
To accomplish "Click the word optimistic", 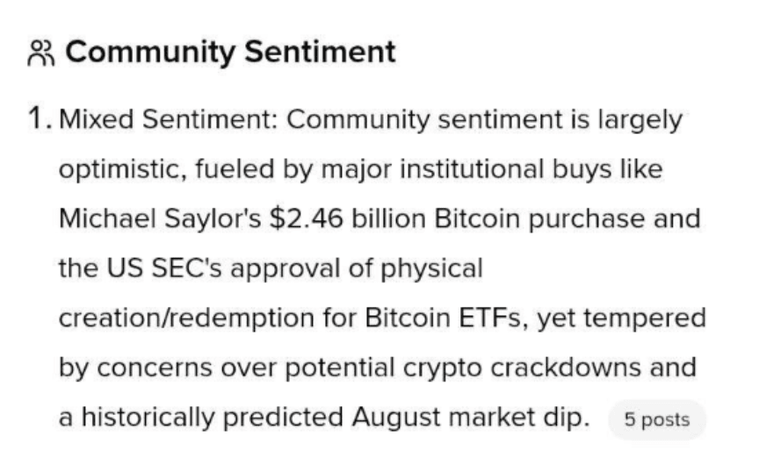I will click(123, 169).
